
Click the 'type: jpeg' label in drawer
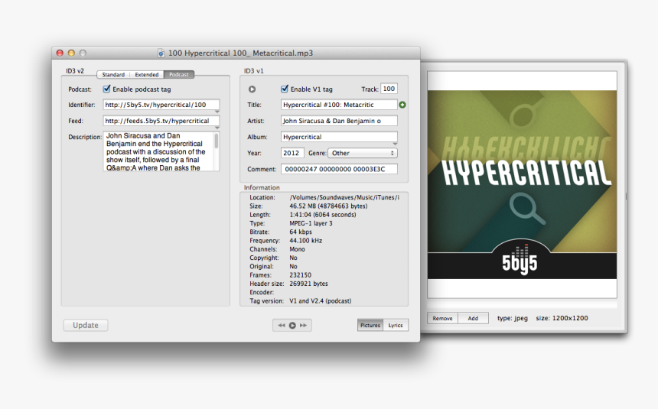tap(513, 318)
